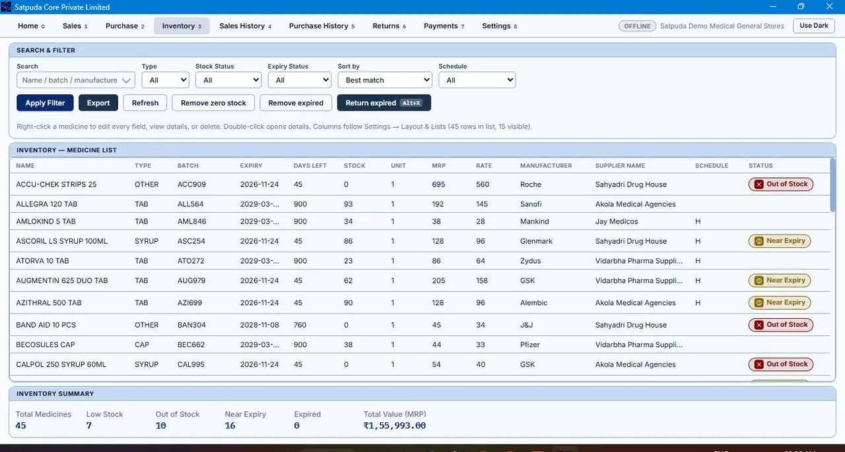Screen dimensions: 845x452
Task: Click Near Expiry badge for AUGMENTIN 625
Action: (x=780, y=281)
